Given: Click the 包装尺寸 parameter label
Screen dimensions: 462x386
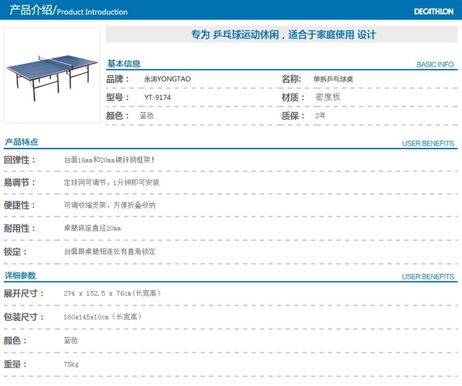Looking at the screenshot, I should (x=24, y=317).
